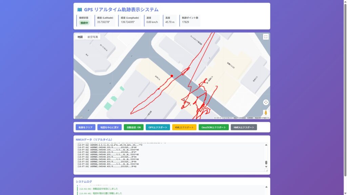The width and height of the screenshot is (347, 195).
Task: Click the map emoji in page title
Action: coord(80,10)
